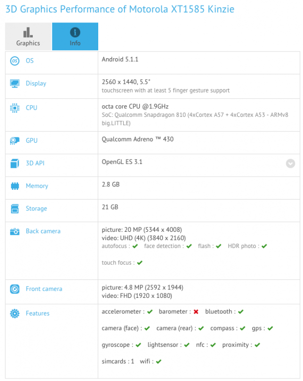Click the red cross next to barometer
Screen dimensions: 303x381
[x=196, y=312]
